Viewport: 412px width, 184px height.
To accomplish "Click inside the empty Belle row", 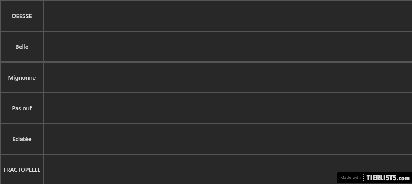I will click(228, 47).
